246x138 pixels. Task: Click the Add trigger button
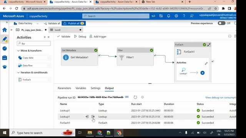coord(98,36)
